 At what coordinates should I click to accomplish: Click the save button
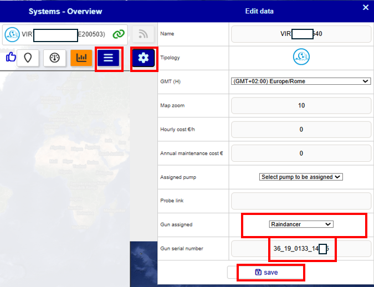click(266, 272)
